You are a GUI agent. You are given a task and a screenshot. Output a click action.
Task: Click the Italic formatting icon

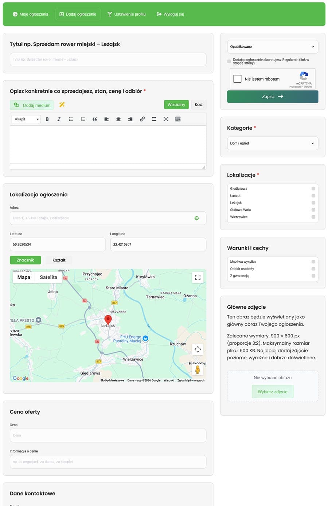[59, 119]
